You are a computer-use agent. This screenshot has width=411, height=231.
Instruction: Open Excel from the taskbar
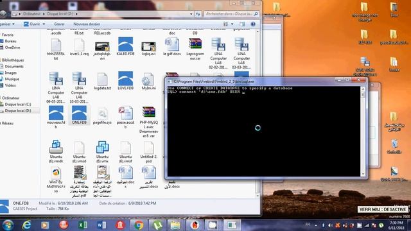coord(83,225)
